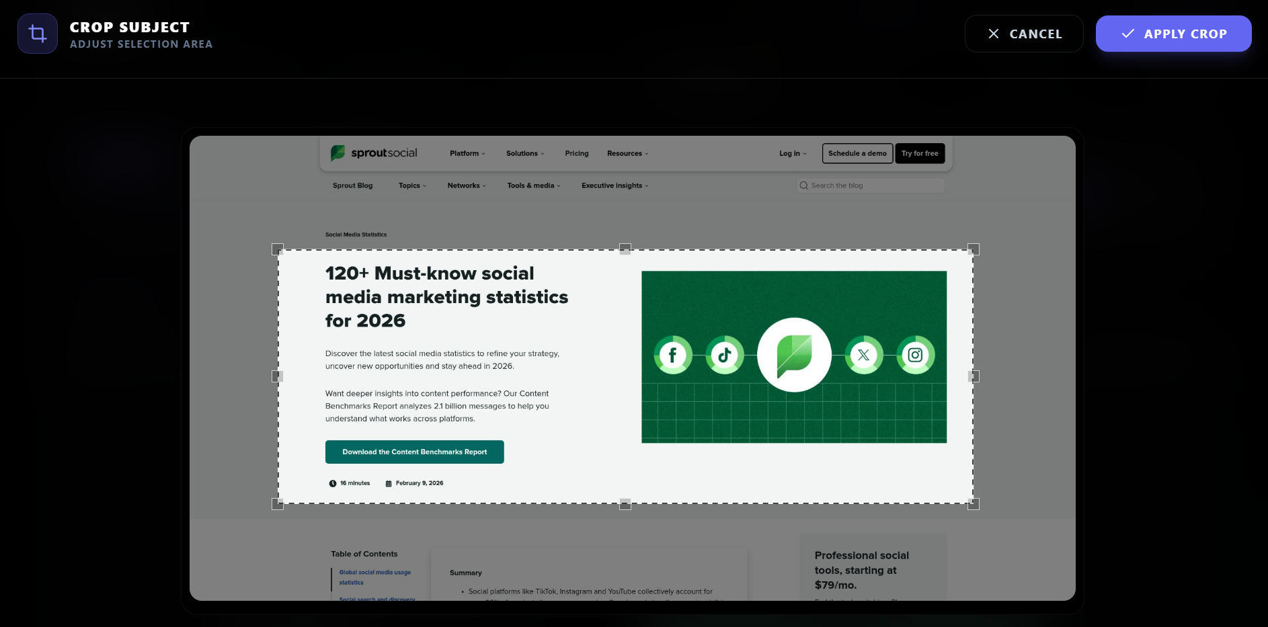Click the large Sprout leaf icon in the graphic
This screenshot has height=627, width=1268.
794,355
